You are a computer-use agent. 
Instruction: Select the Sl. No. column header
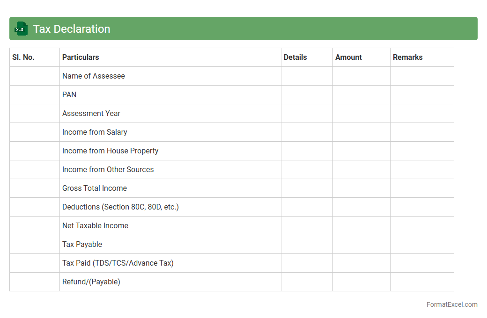tap(23, 58)
